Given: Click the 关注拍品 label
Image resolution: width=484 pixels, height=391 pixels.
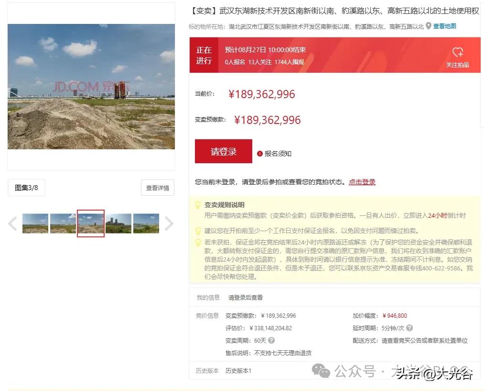Looking at the screenshot, I should pos(457,65).
